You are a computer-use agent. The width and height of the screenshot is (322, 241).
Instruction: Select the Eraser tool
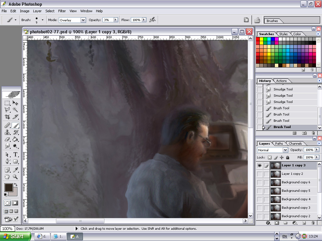point(7,139)
